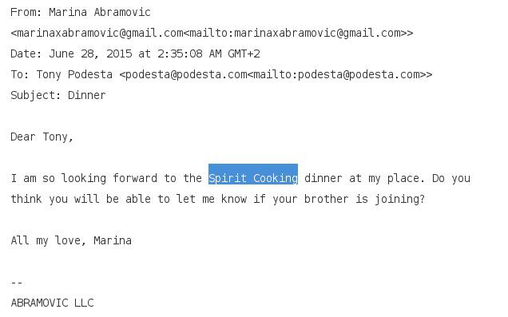Click the -- signature separator dashes
The height and width of the screenshot is (317, 508).
pos(17,283)
